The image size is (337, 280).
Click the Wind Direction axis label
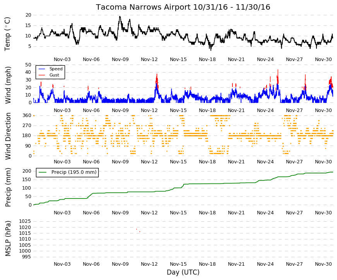(x=8, y=136)
